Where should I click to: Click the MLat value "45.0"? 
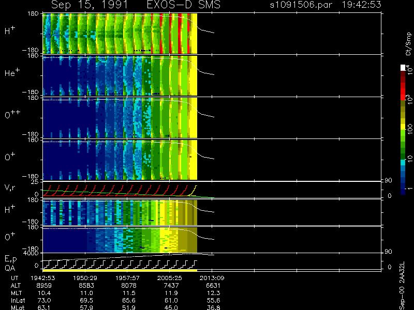coord(171,307)
